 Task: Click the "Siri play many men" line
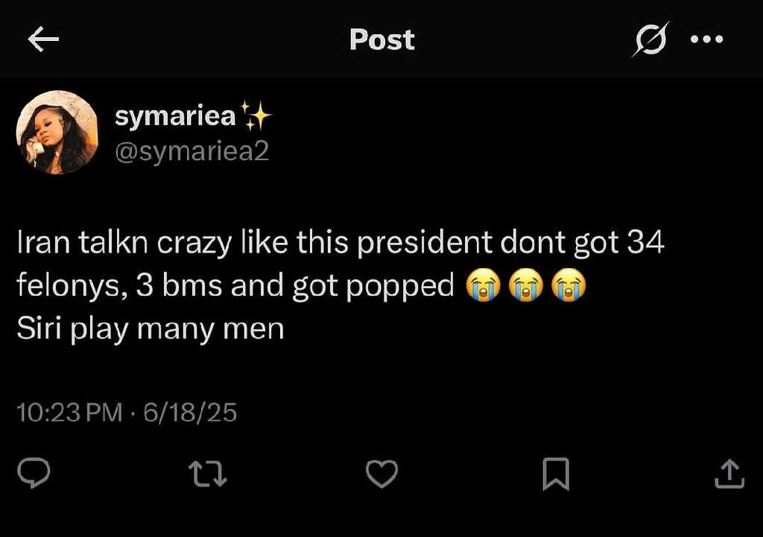[151, 328]
